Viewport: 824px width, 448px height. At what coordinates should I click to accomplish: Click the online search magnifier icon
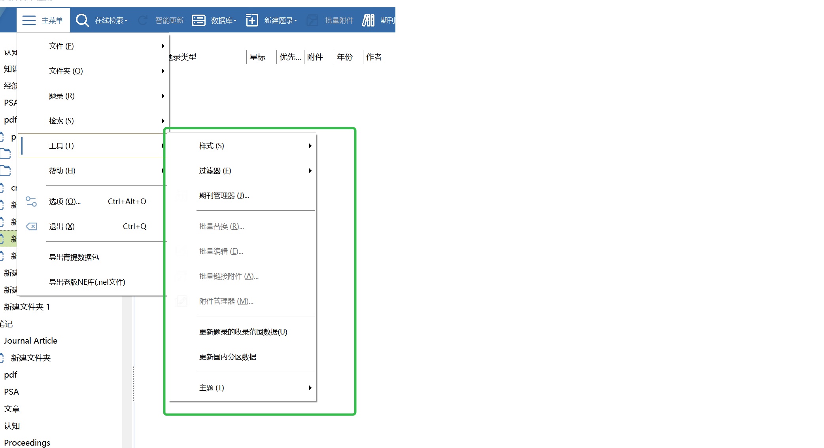pyautogui.click(x=82, y=20)
